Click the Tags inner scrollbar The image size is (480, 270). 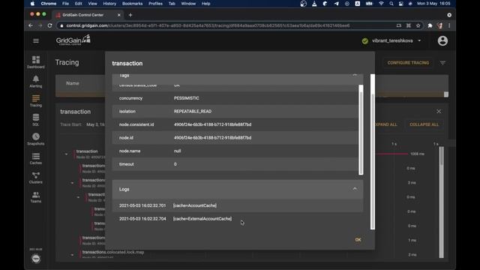(361, 130)
